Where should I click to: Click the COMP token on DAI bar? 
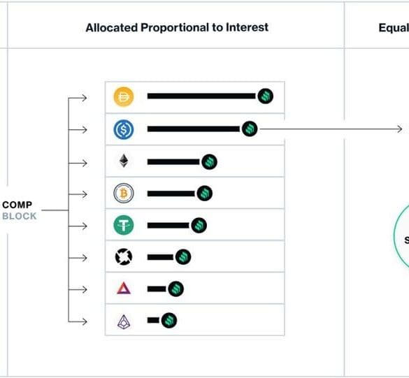266,96
